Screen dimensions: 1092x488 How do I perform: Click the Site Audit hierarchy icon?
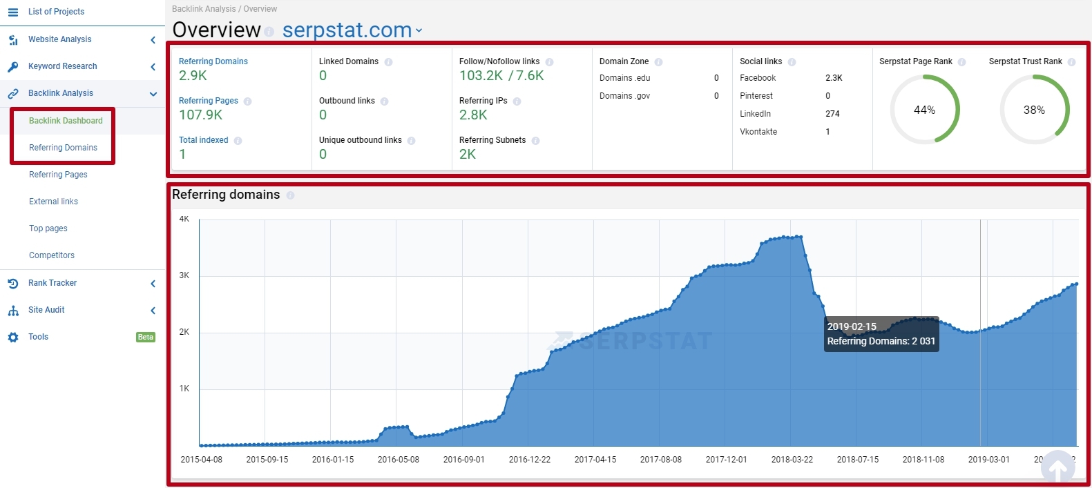pos(13,311)
